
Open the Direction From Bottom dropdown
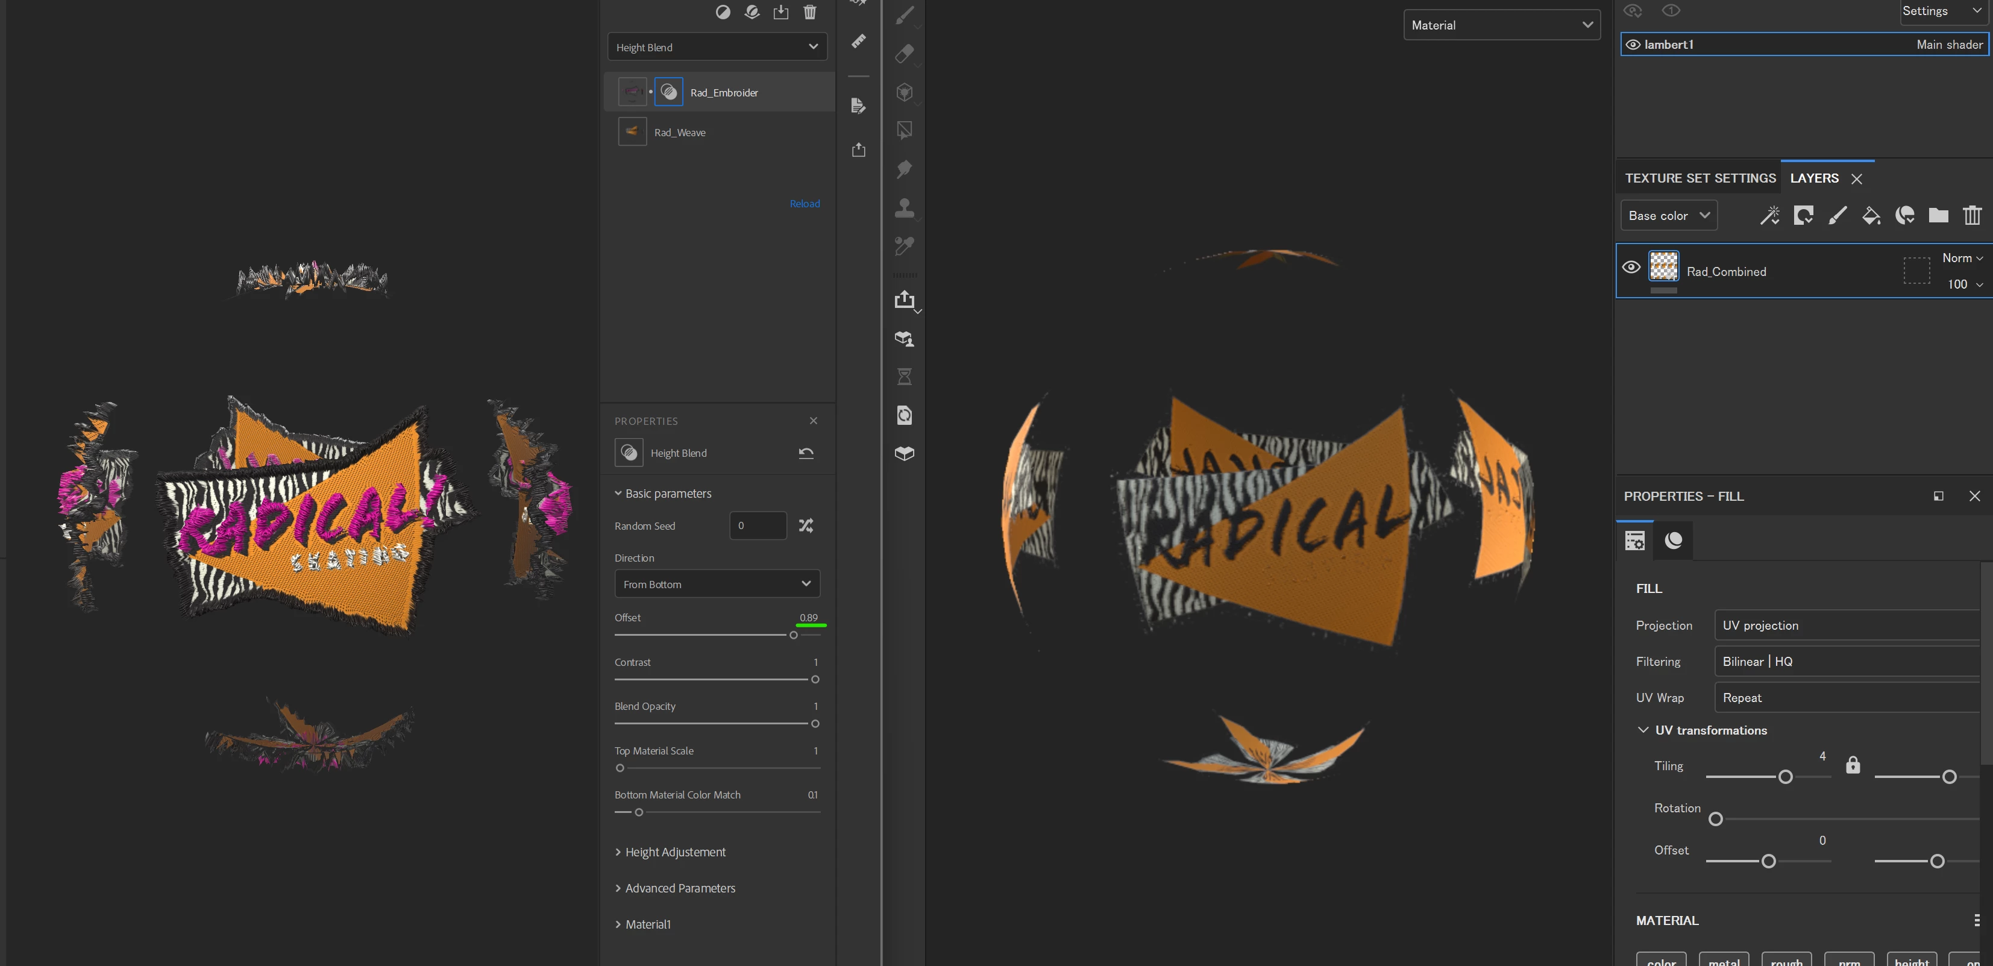717,584
